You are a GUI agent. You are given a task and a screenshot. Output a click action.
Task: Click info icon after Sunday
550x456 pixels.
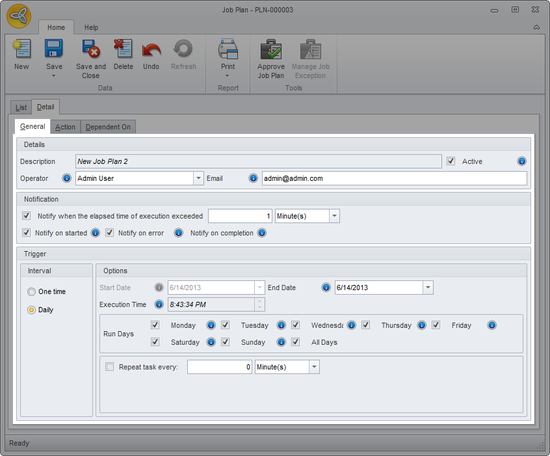pyautogui.click(x=282, y=342)
